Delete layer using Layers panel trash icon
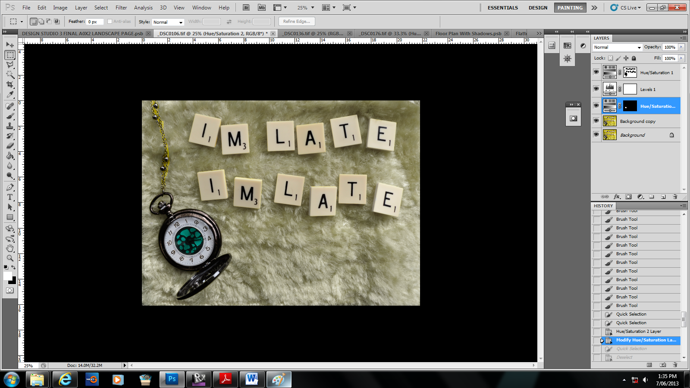The height and width of the screenshot is (388, 690). coord(675,197)
